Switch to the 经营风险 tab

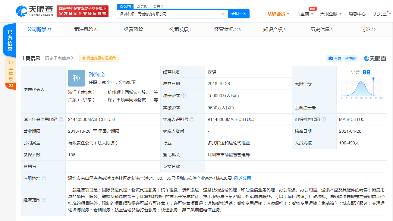coord(134,30)
